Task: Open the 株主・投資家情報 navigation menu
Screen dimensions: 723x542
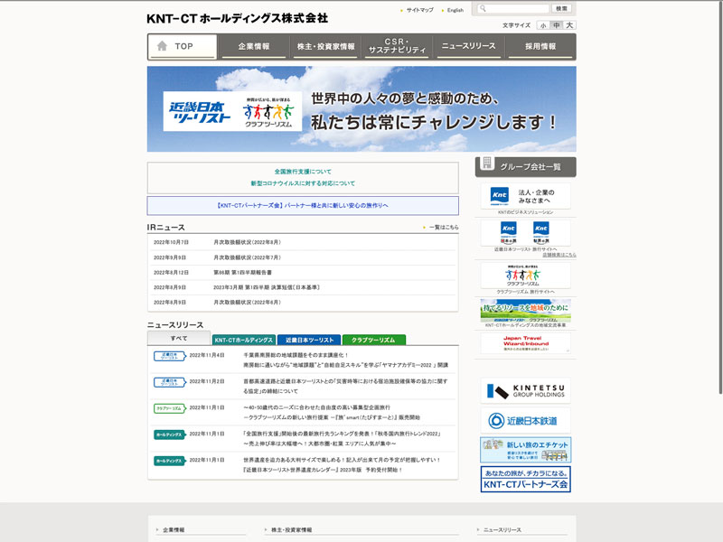Action: [325, 46]
